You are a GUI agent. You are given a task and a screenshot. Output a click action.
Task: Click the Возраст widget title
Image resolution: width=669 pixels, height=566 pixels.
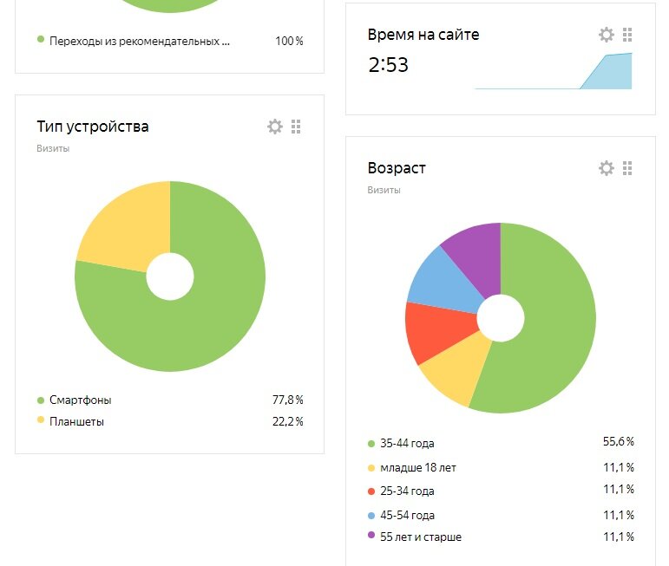[x=397, y=168]
